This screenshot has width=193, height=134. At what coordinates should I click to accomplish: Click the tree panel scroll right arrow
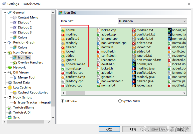click(x=49, y=122)
